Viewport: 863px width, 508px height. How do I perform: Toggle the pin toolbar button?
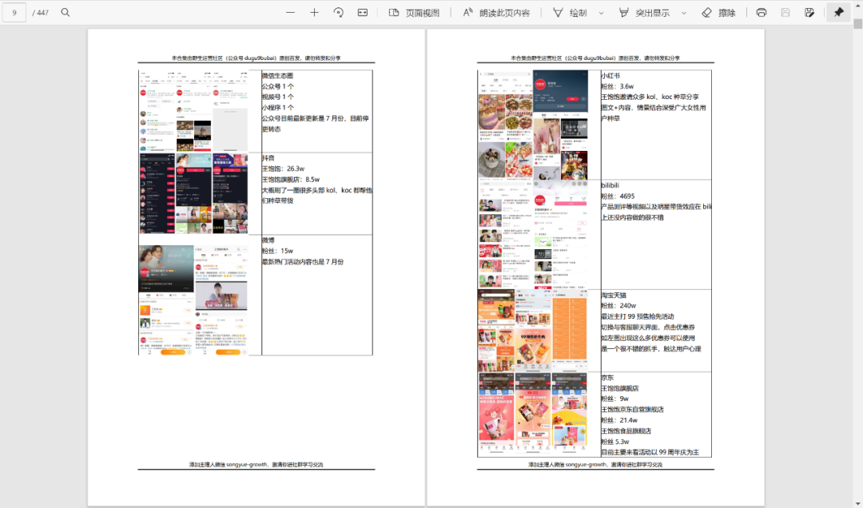coord(839,12)
